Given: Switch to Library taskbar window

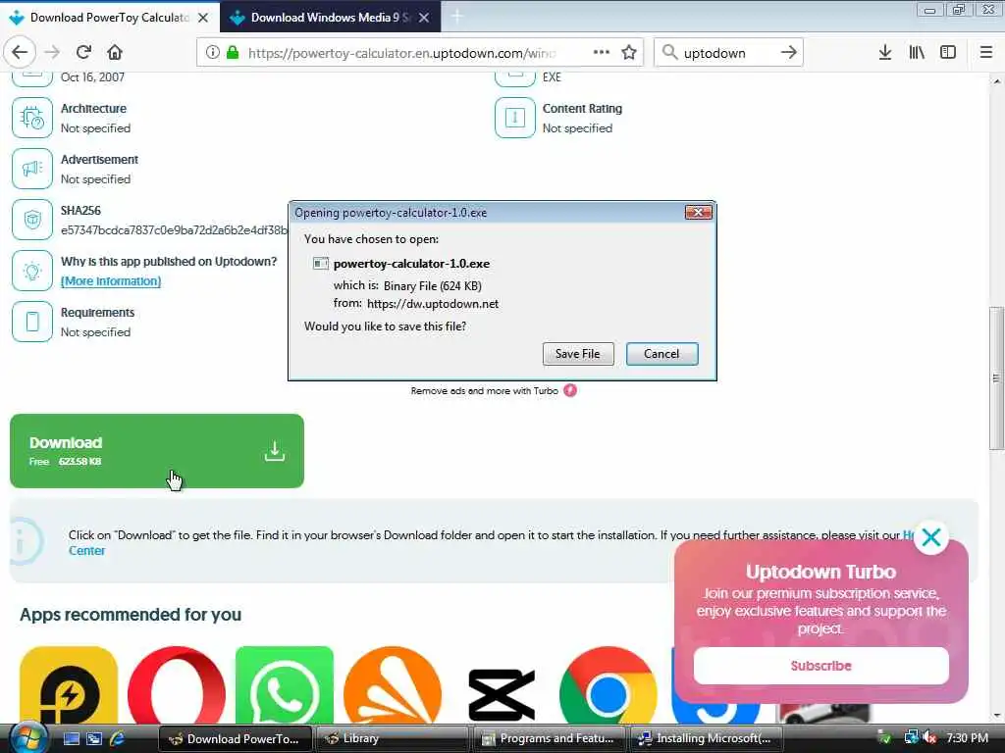Looking at the screenshot, I should (391, 738).
